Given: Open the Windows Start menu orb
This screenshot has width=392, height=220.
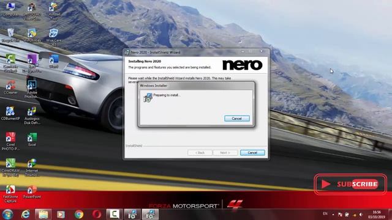Looking at the screenshot, I should point(7,215).
